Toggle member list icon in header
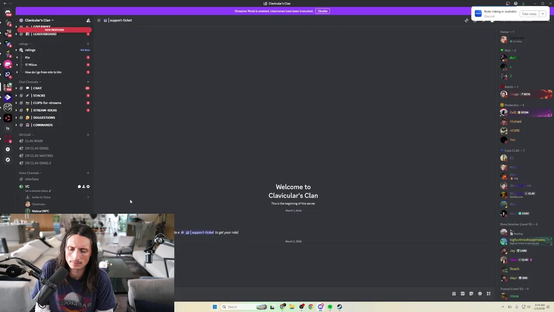 (x=492, y=20)
